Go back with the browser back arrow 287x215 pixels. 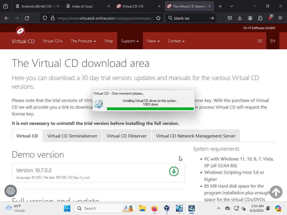(7, 18)
